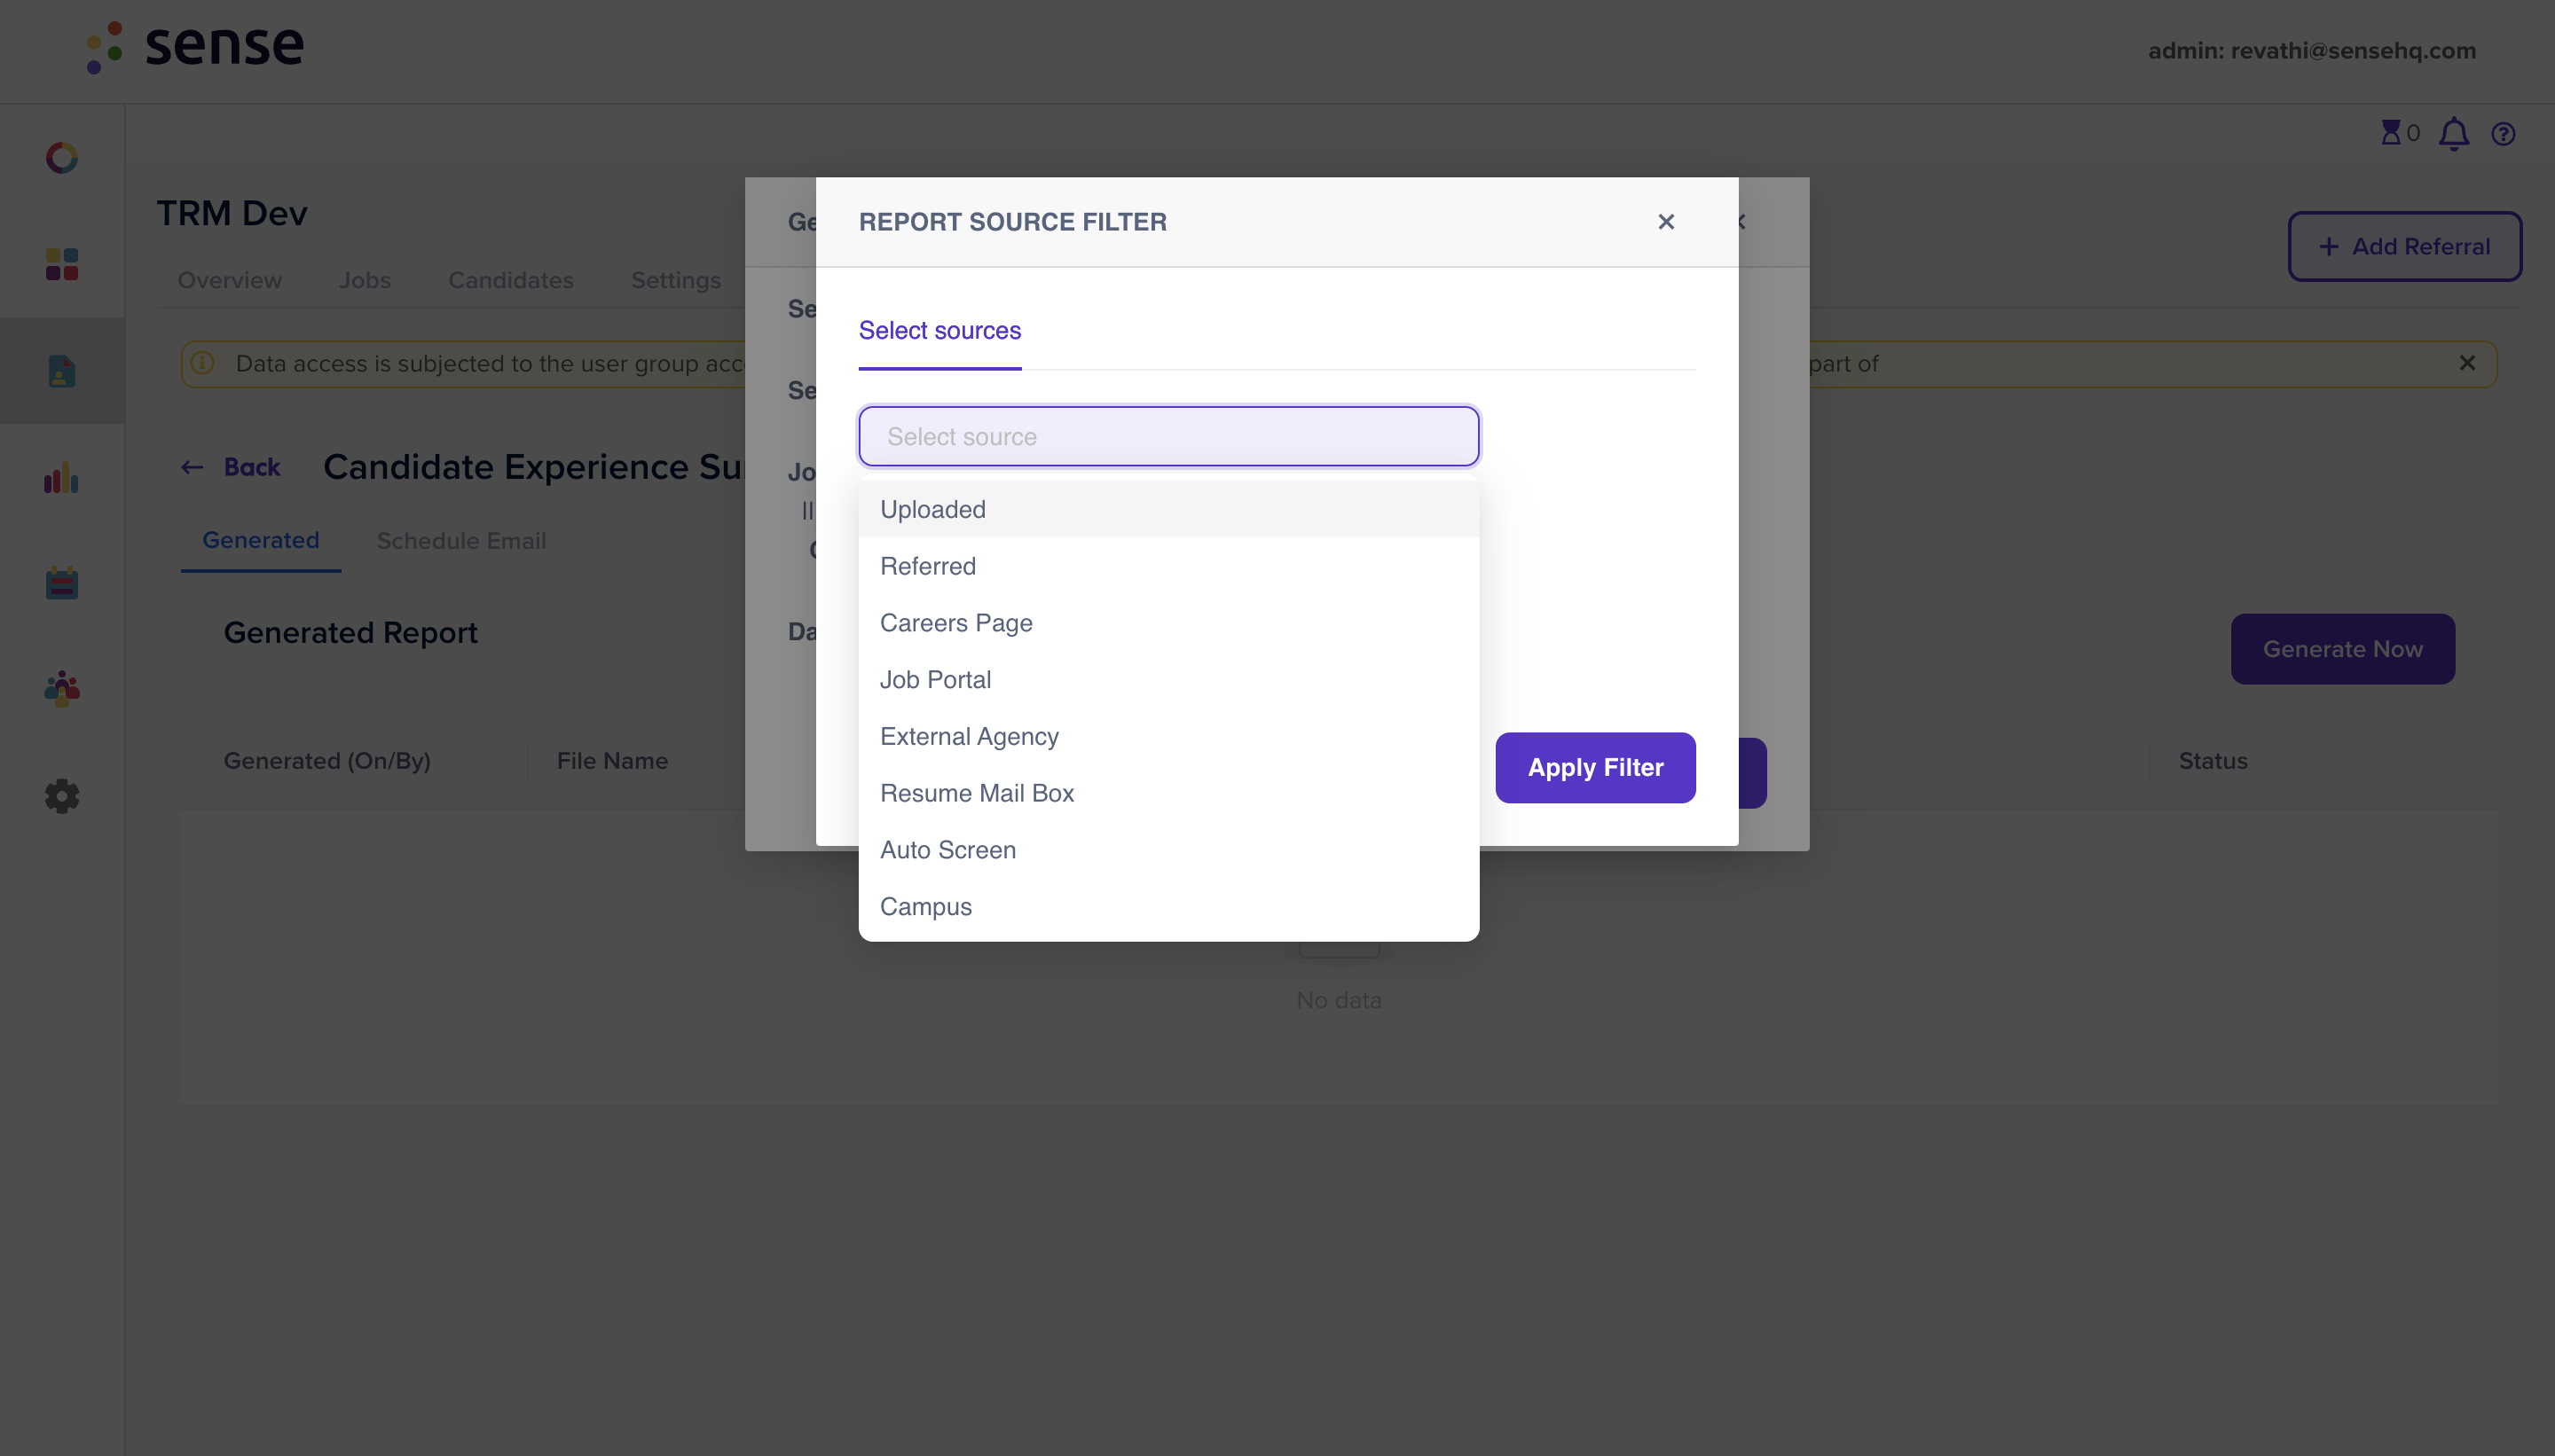Switch to the Select sources tab
The width and height of the screenshot is (2555, 1456).
(x=939, y=331)
